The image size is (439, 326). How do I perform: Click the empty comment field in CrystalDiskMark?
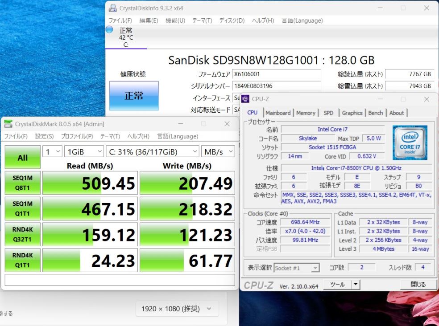120,280
